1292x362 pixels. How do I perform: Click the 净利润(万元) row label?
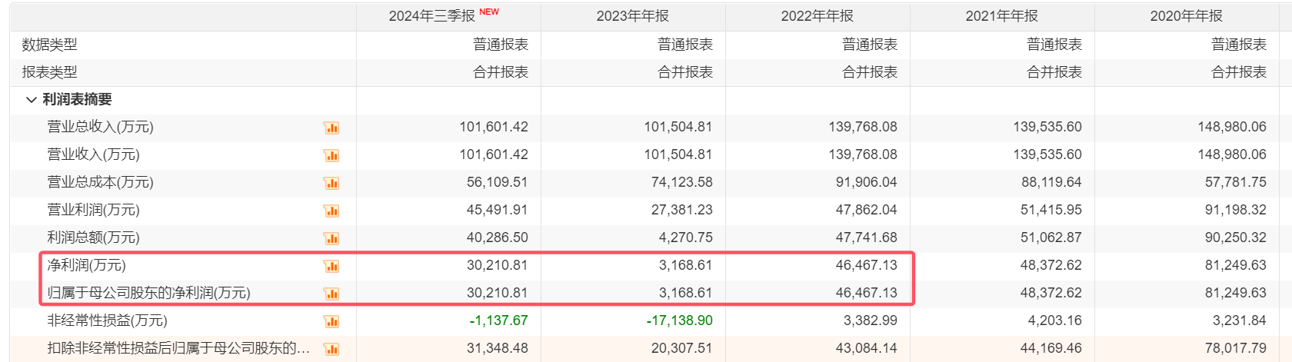pyautogui.click(x=87, y=265)
